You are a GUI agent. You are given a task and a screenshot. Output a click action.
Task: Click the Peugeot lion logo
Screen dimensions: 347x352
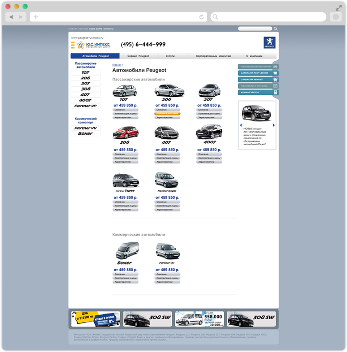269,43
